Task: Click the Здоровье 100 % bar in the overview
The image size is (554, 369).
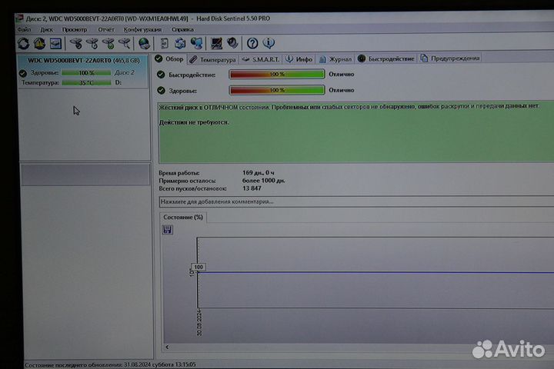Action: (x=277, y=90)
